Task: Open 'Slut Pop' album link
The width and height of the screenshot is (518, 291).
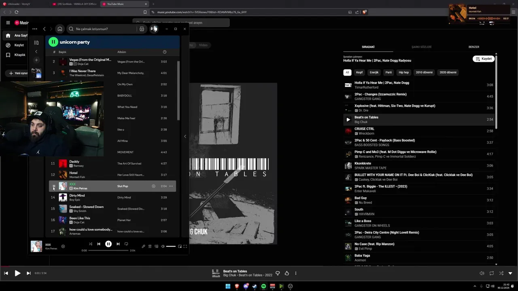Action: click(x=123, y=186)
